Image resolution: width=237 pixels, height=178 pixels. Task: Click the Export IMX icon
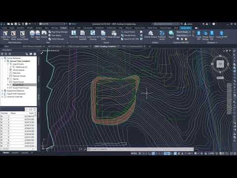(x=74, y=33)
